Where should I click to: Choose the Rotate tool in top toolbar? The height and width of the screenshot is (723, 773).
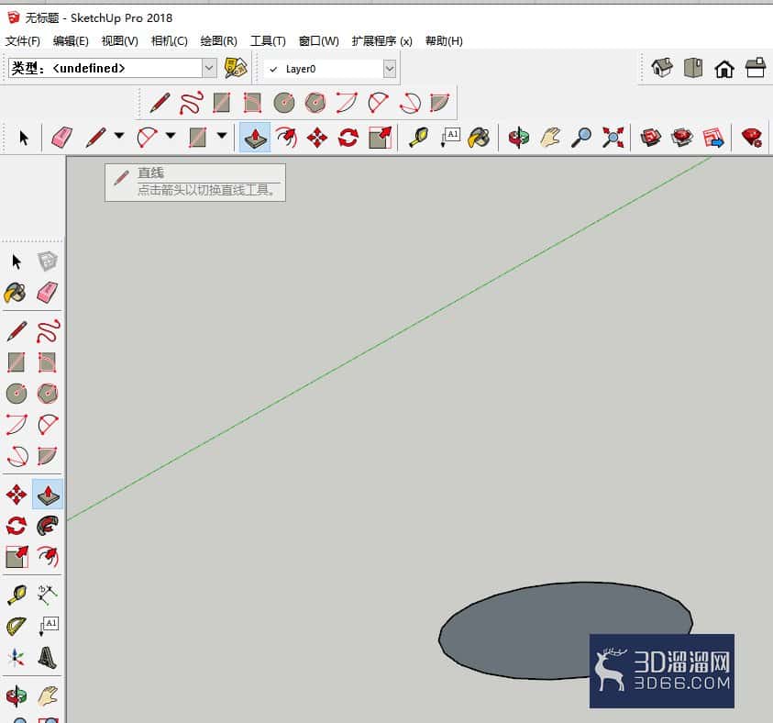[x=348, y=137]
